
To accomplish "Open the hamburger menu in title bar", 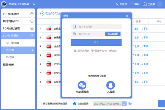I will 160,4.
